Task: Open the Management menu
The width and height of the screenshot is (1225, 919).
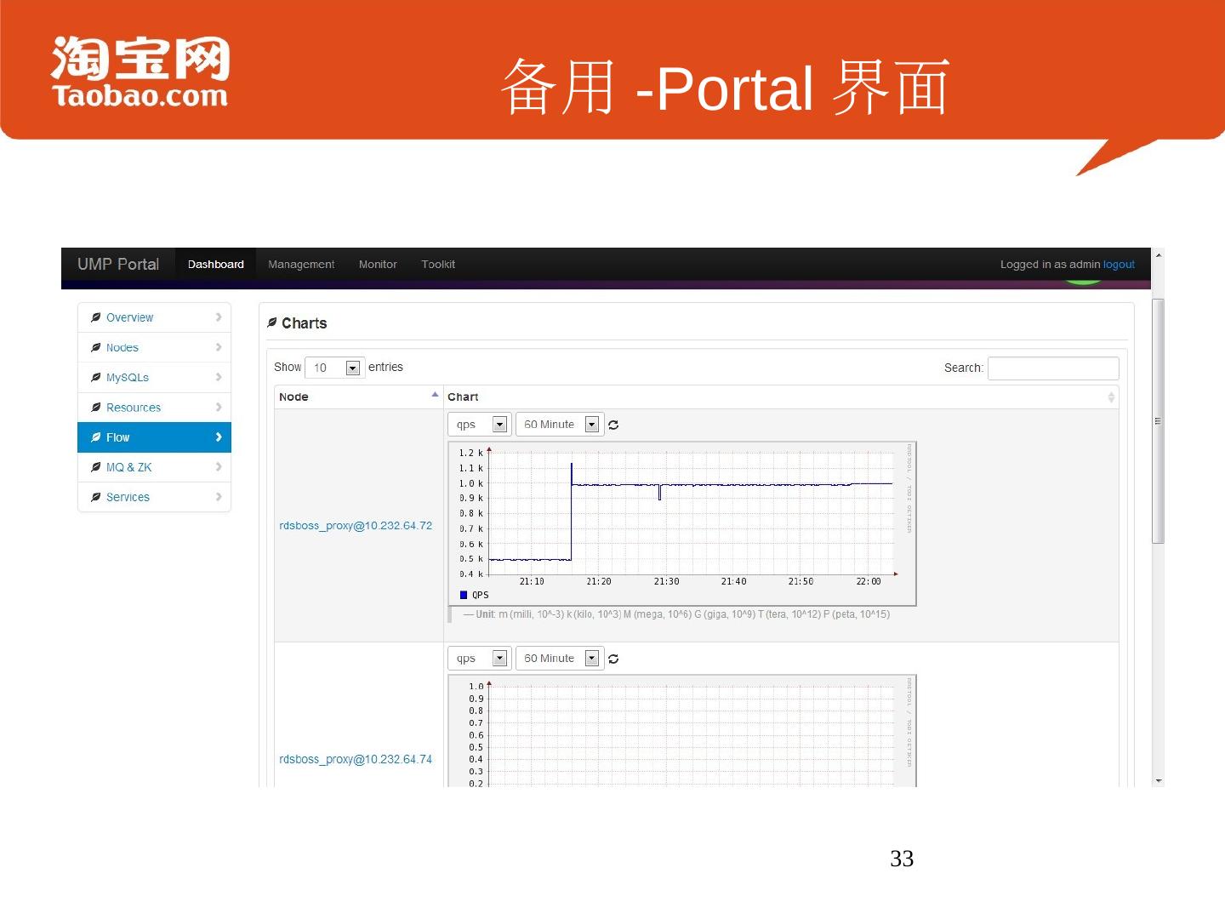Action: (301, 265)
